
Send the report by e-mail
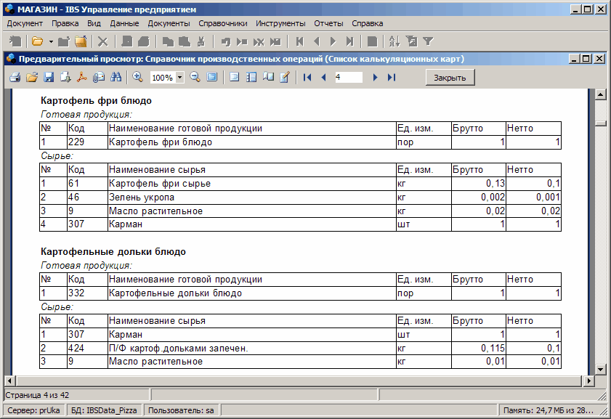[99, 77]
